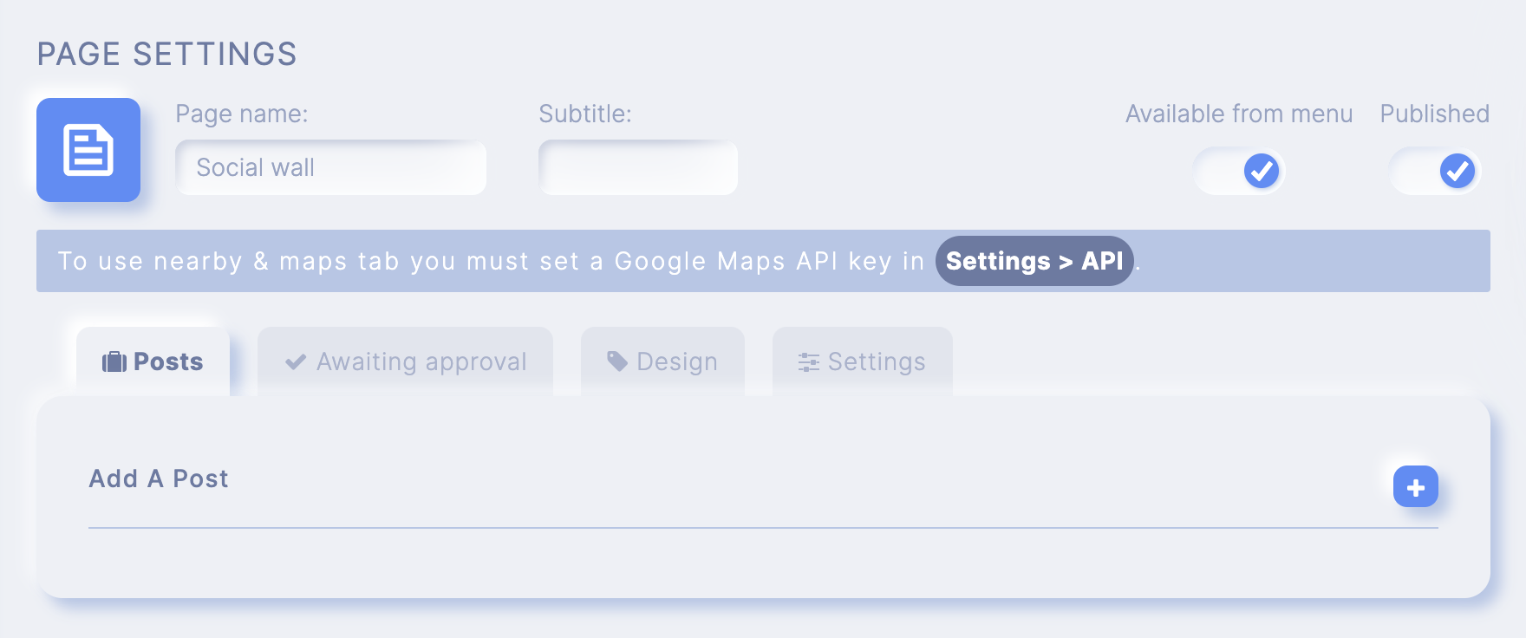Click the PAGE SETTINGS title
Screen dimensions: 1526x638
166,54
